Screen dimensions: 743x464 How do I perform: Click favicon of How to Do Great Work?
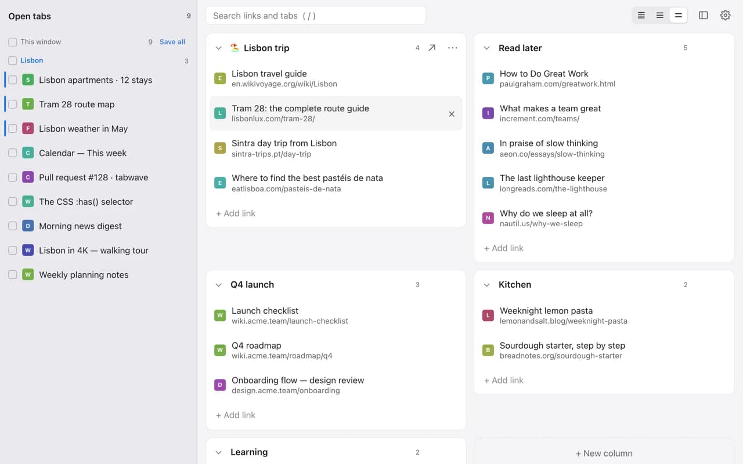point(488,78)
